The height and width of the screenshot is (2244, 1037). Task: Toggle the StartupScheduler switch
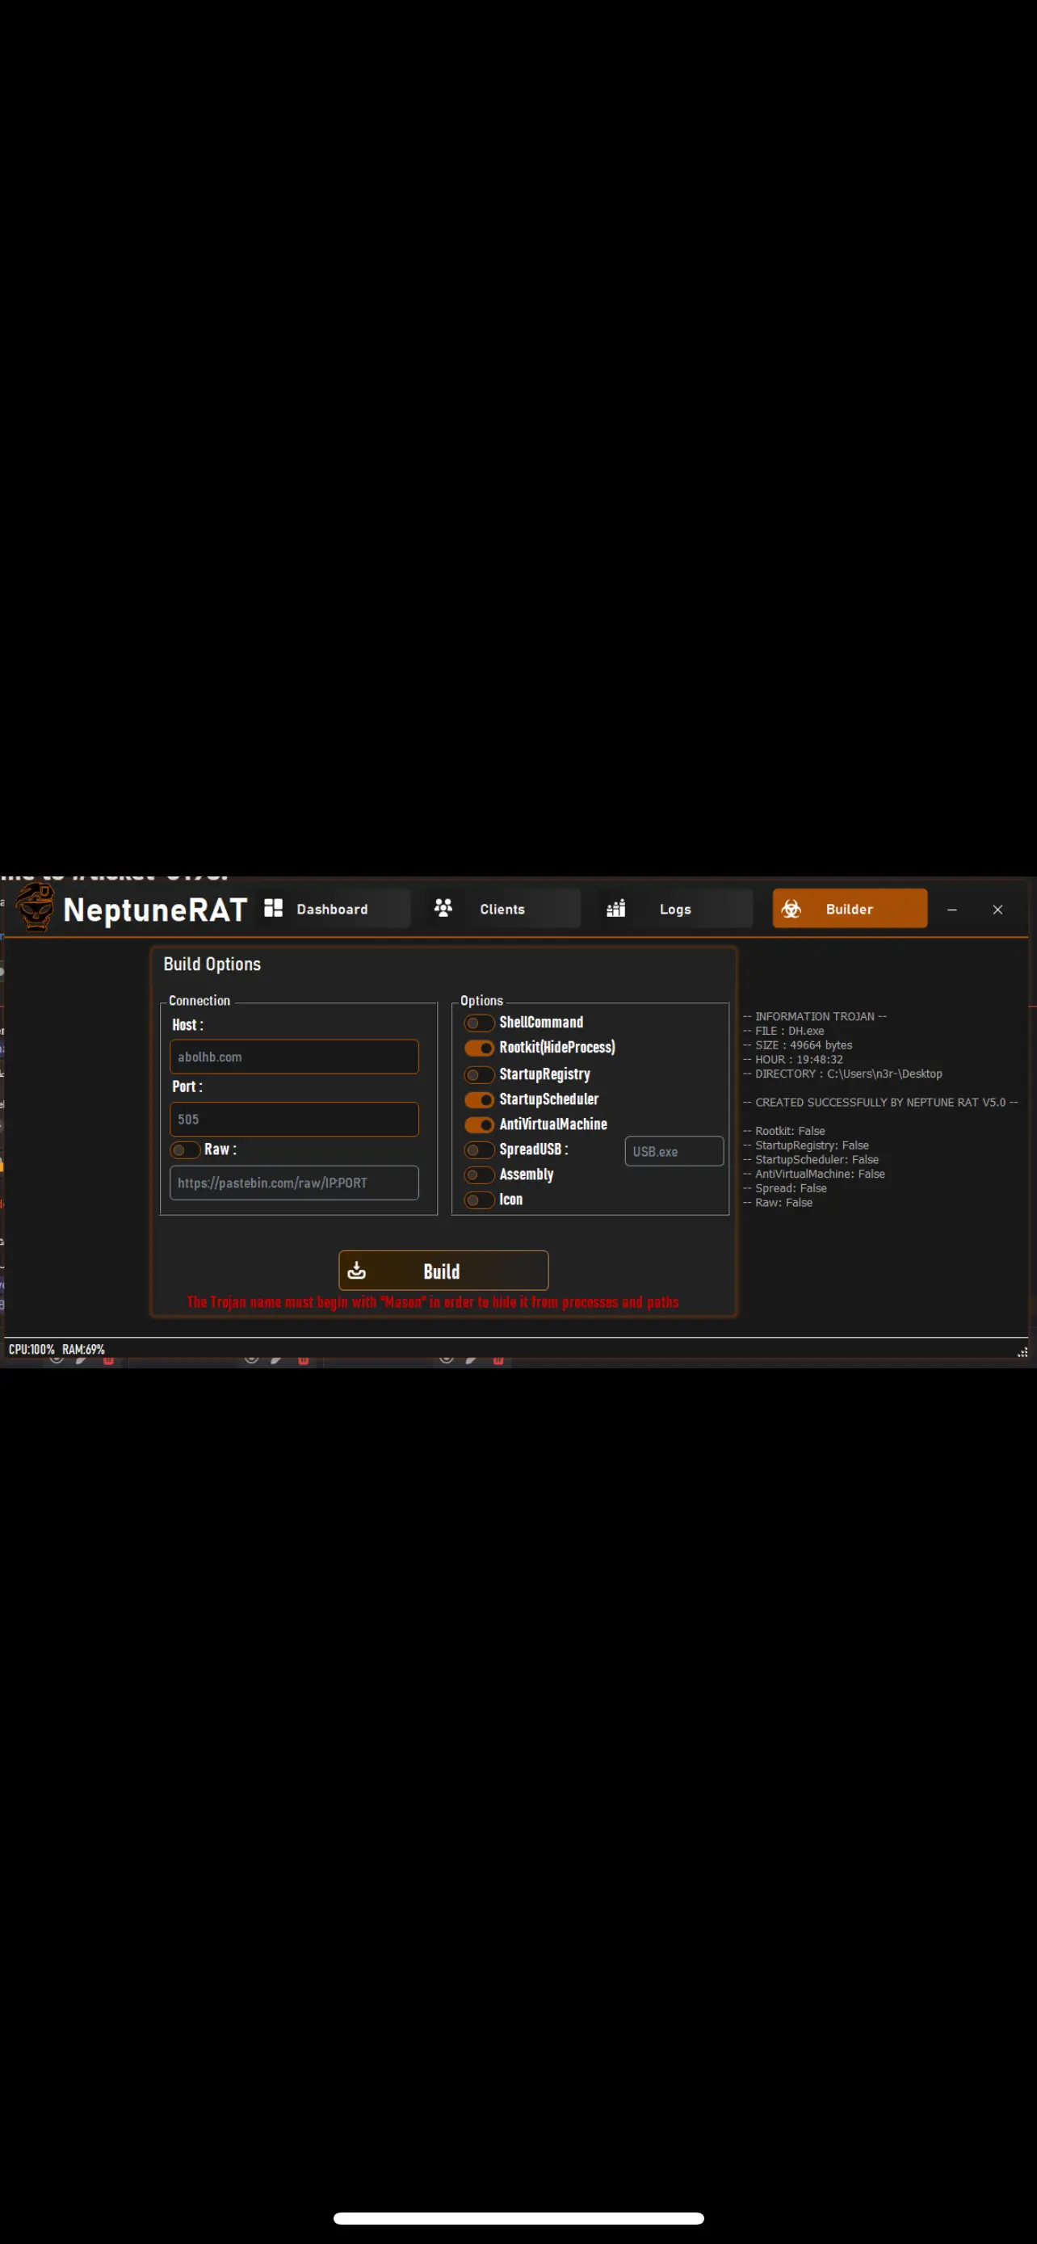479,1099
